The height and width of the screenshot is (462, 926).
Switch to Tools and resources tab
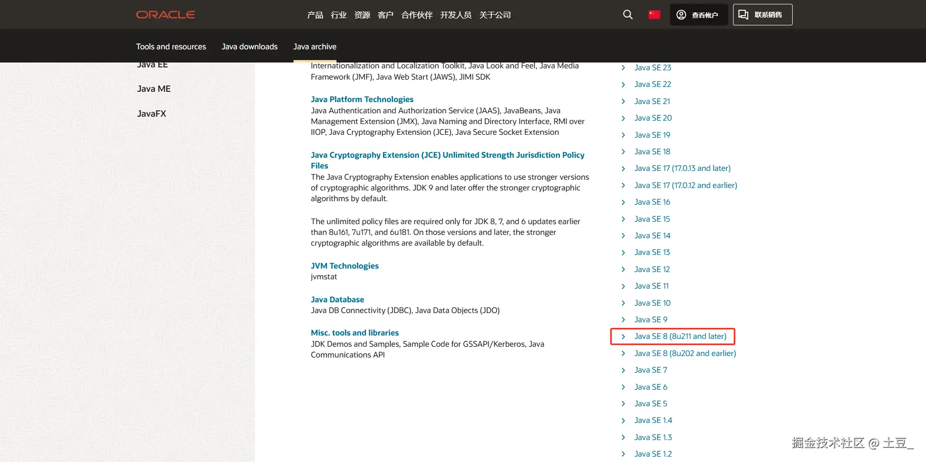click(x=171, y=46)
